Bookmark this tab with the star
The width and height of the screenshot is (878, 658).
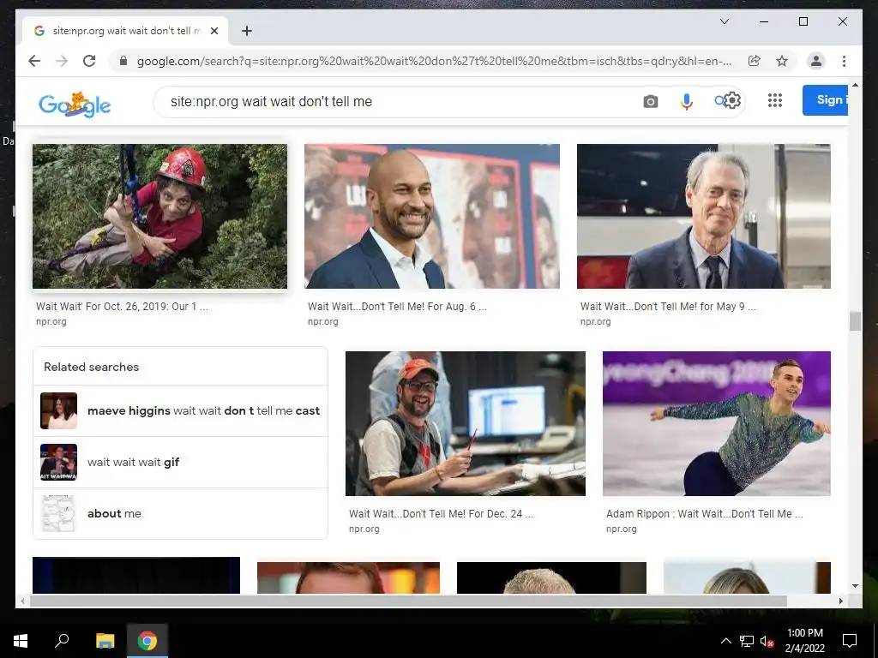782,61
